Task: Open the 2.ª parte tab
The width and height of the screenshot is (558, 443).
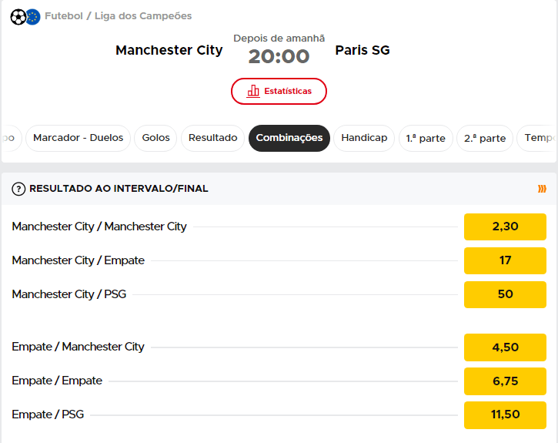Action: click(485, 139)
